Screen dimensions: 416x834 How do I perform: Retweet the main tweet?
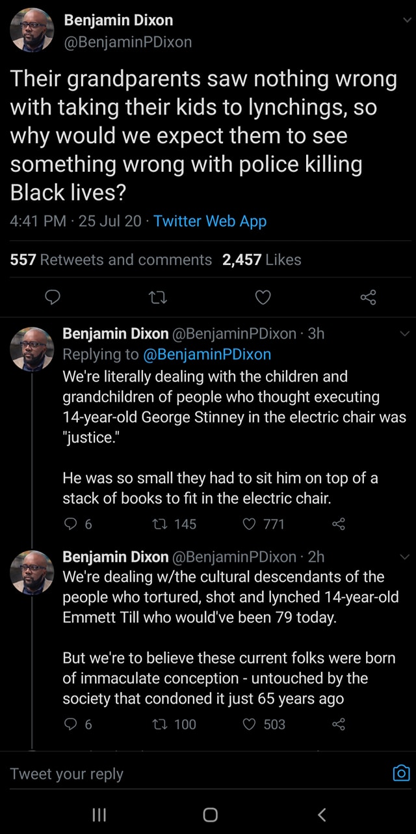pos(158,298)
